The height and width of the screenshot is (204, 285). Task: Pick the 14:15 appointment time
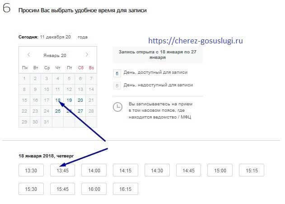pos(126,171)
